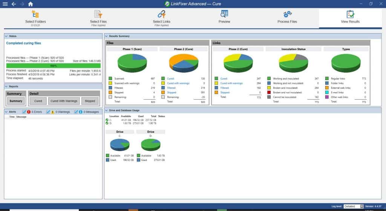The image size is (386, 211).
Task: Open the Log level dropdown
Action: point(354,206)
